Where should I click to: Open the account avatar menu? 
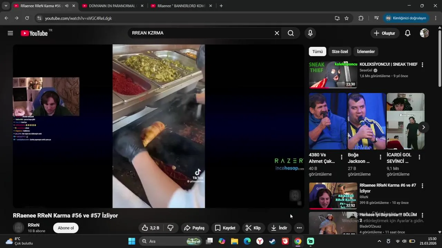[x=424, y=33]
